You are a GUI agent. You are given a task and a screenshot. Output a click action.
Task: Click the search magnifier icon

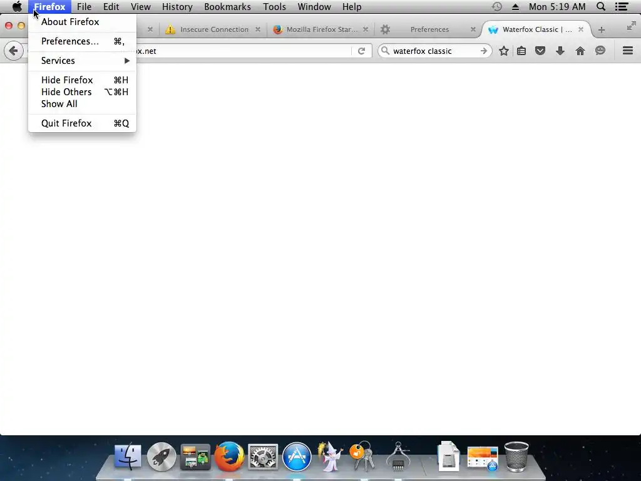point(385,51)
